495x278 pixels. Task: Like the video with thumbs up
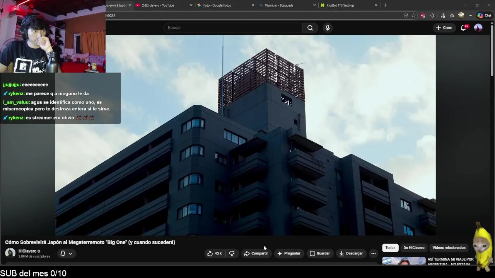215,254
